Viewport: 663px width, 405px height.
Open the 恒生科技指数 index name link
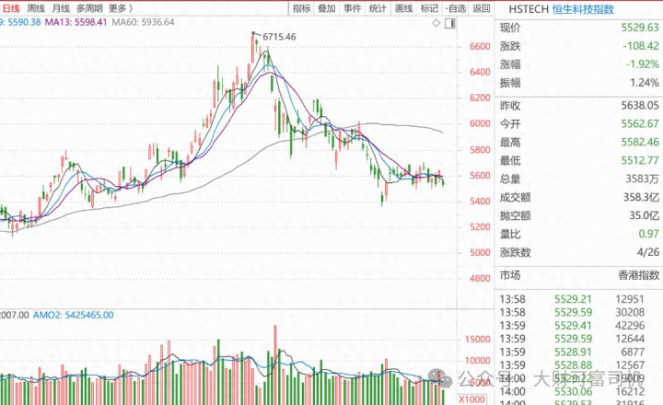(x=583, y=9)
